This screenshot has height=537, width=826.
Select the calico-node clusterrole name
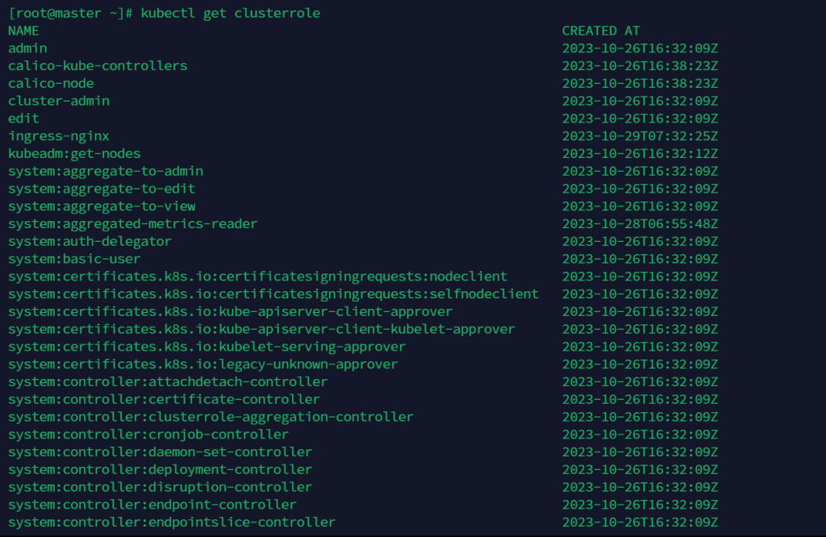click(x=51, y=83)
